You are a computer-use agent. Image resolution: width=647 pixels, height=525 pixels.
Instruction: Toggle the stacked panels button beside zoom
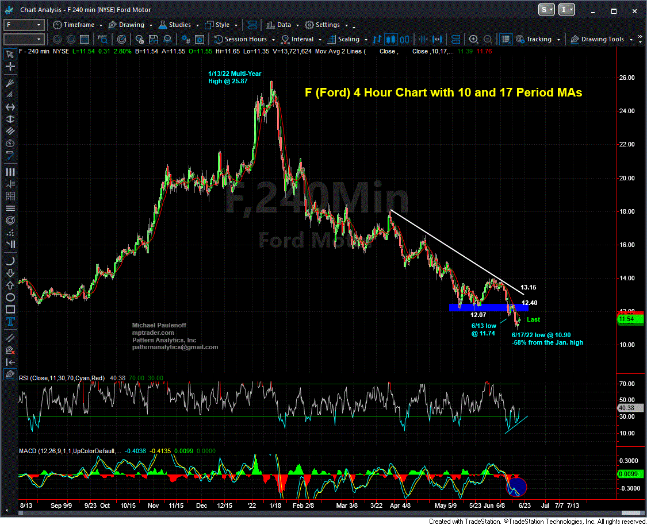(455, 39)
